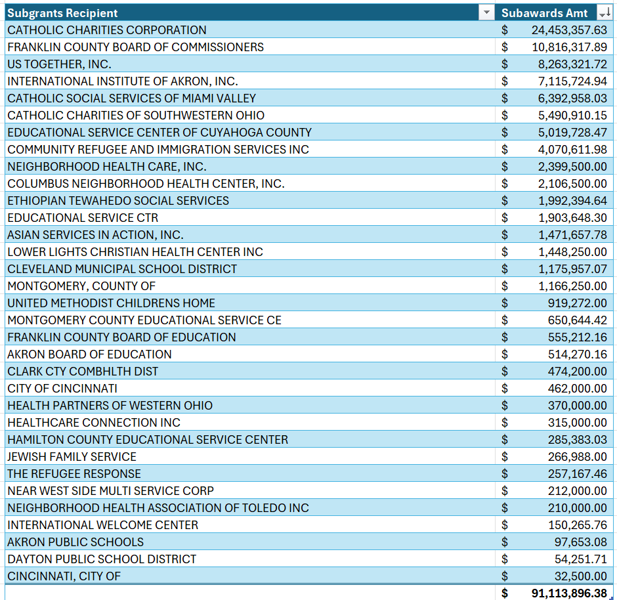Select the CITY OF CINCINNATI cell
Screen dimensions: 617x600
click(x=250, y=389)
